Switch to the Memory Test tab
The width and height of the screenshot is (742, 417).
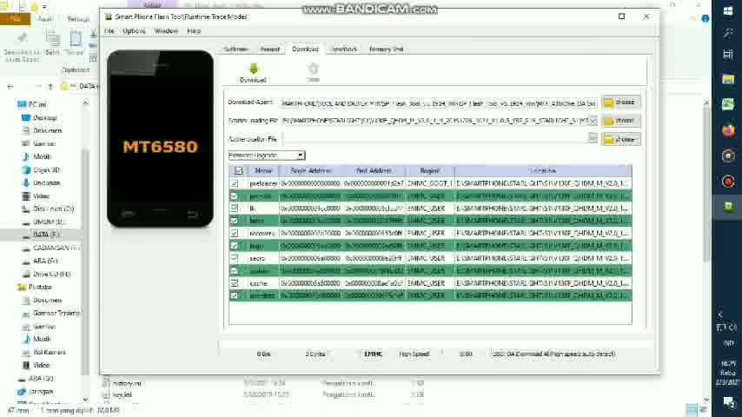[386, 50]
